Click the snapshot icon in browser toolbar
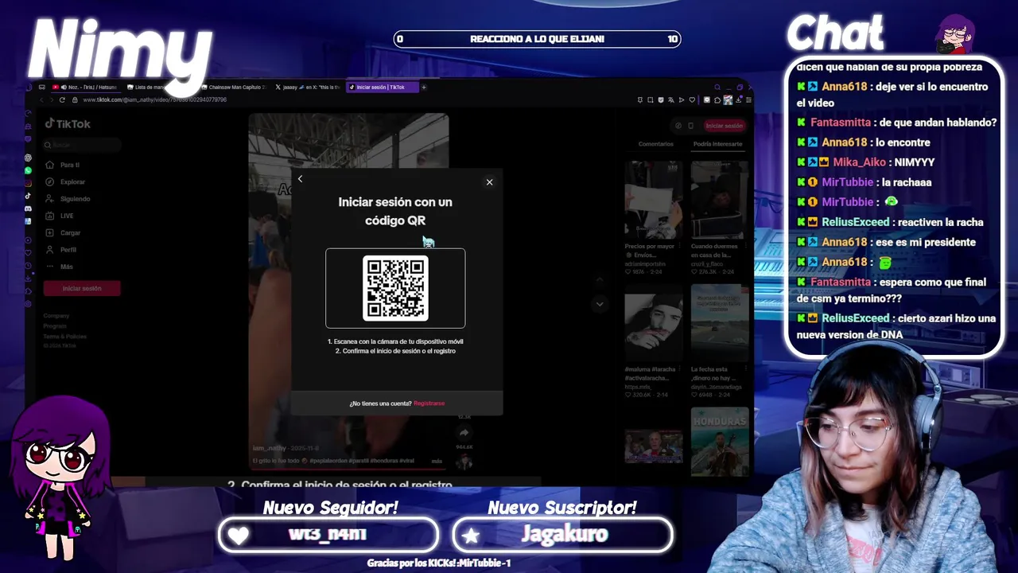This screenshot has width=1018, height=573. [650, 100]
